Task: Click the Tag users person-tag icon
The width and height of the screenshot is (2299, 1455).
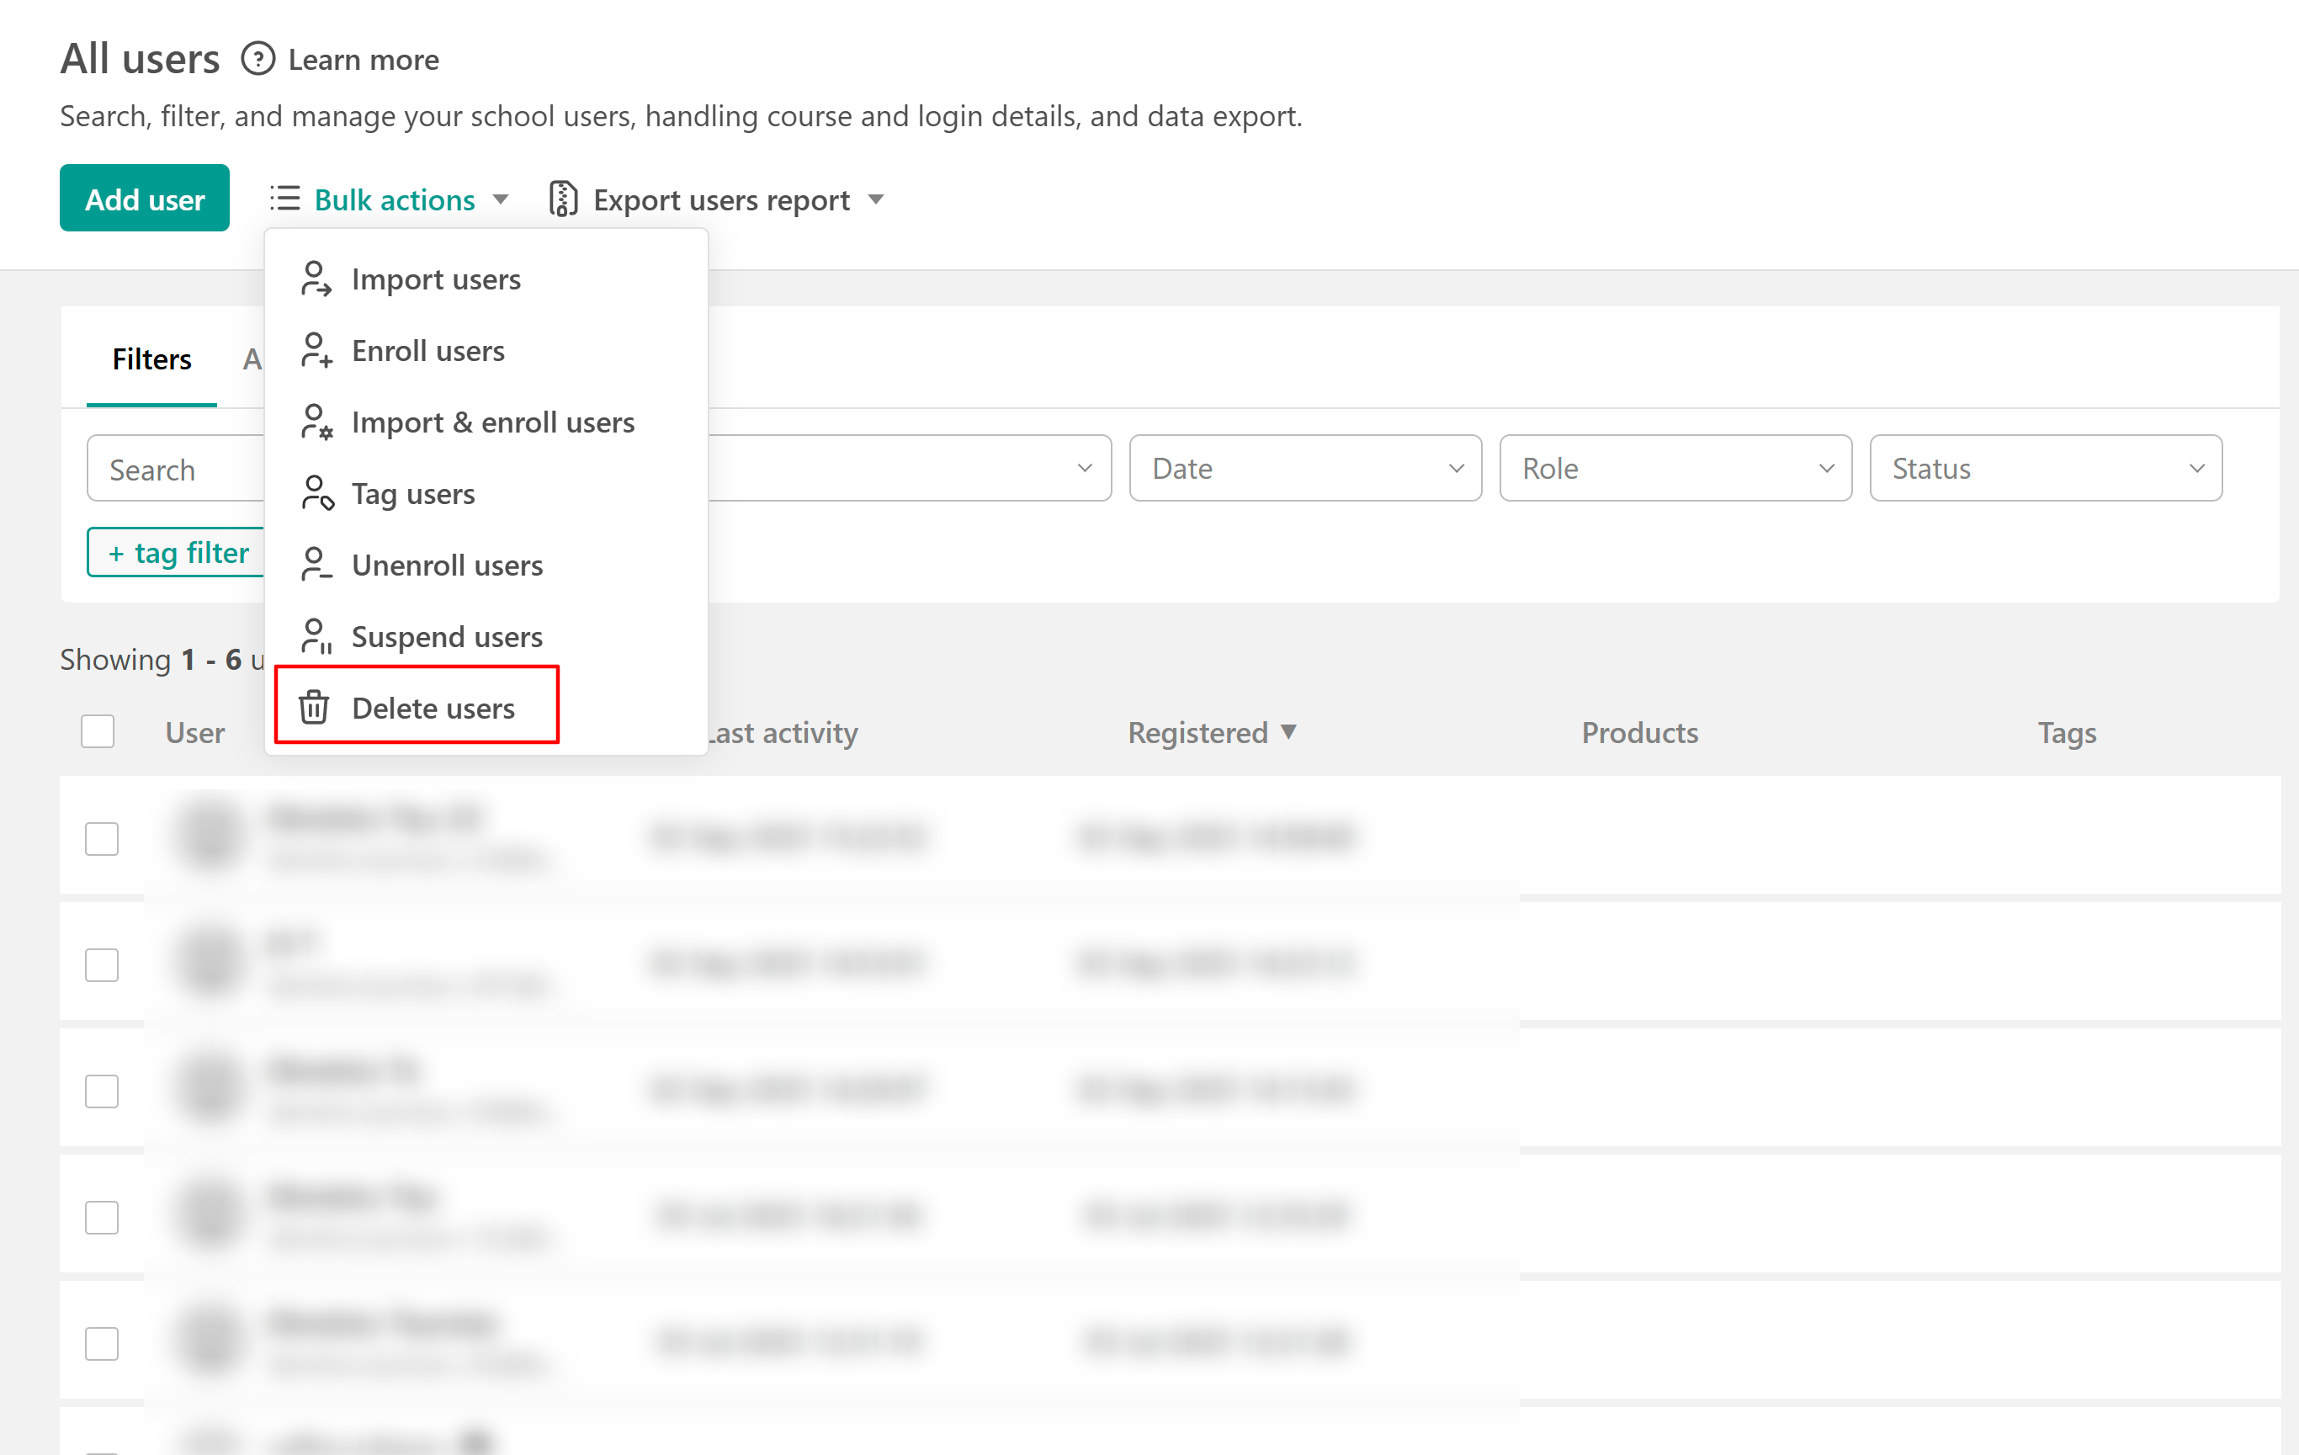Action: tap(315, 494)
